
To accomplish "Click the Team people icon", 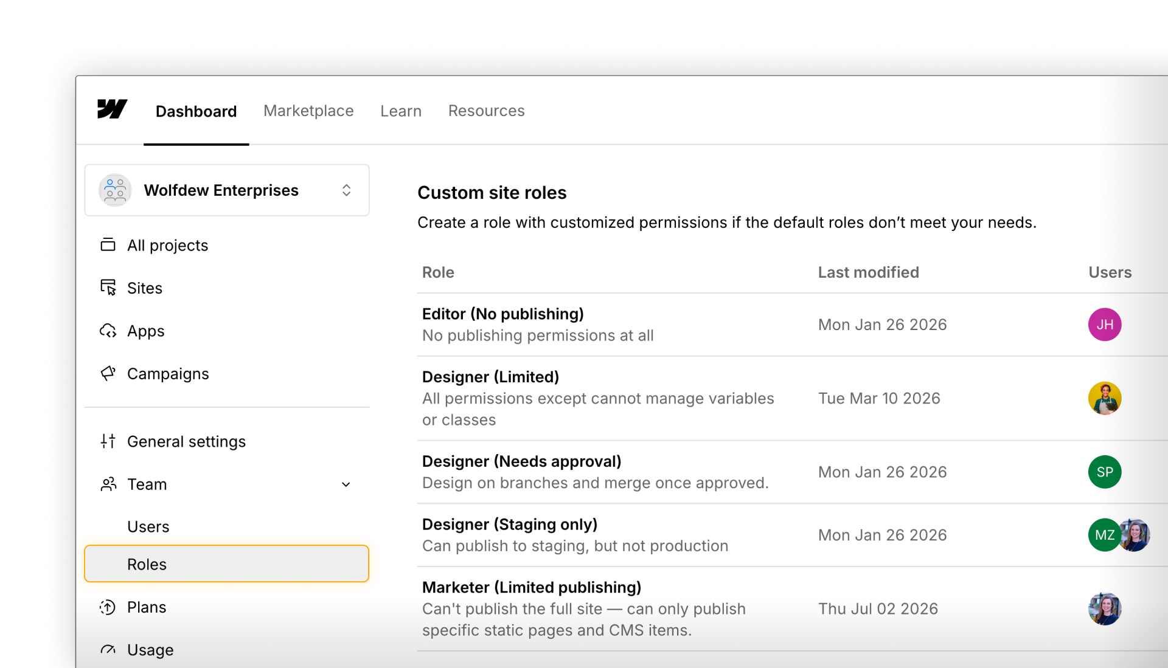I will tap(108, 484).
